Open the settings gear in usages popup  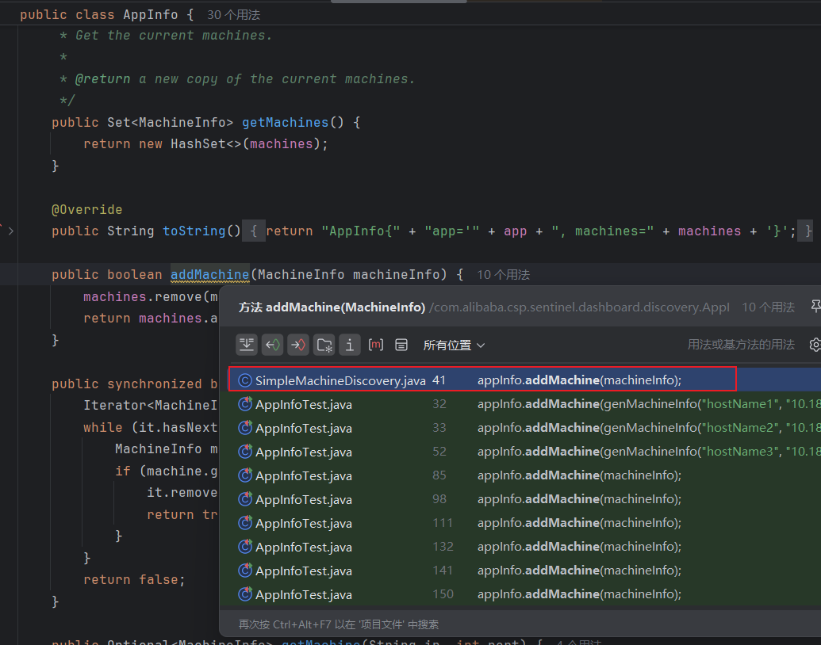[x=814, y=345]
